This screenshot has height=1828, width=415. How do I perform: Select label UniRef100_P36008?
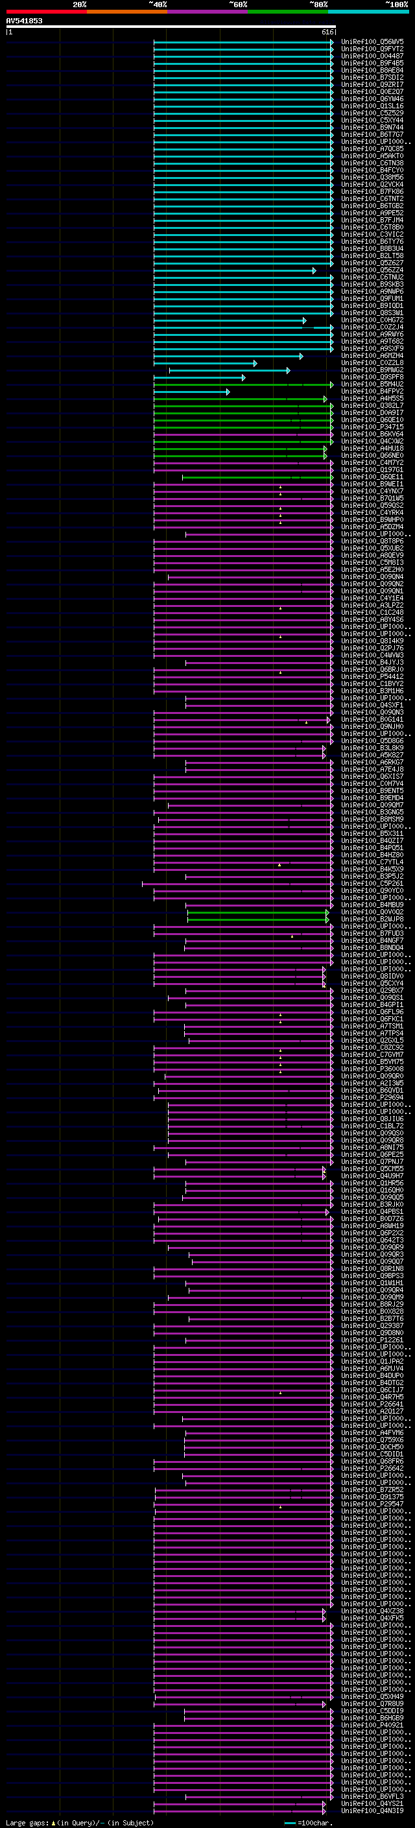click(x=372, y=1069)
